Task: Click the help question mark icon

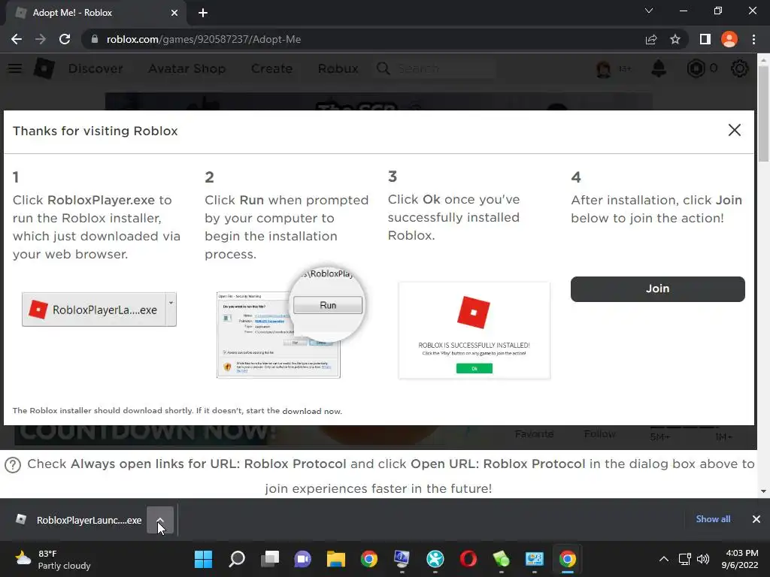Action: (13, 464)
